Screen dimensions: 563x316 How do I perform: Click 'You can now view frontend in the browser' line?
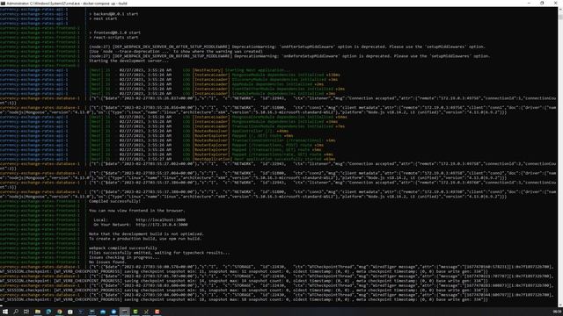point(137,211)
